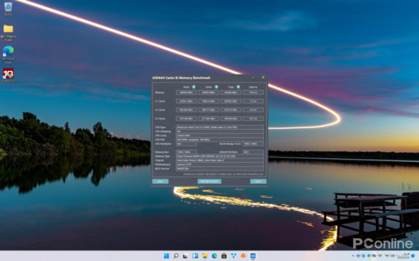The image size is (419, 261).
Task: Click the L1 Cache Latency value field
Action: click(x=253, y=101)
